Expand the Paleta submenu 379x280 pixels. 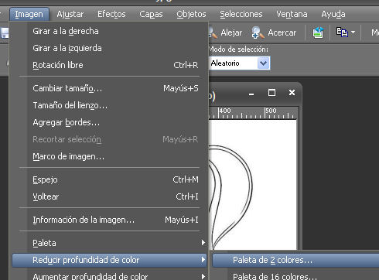(110, 243)
